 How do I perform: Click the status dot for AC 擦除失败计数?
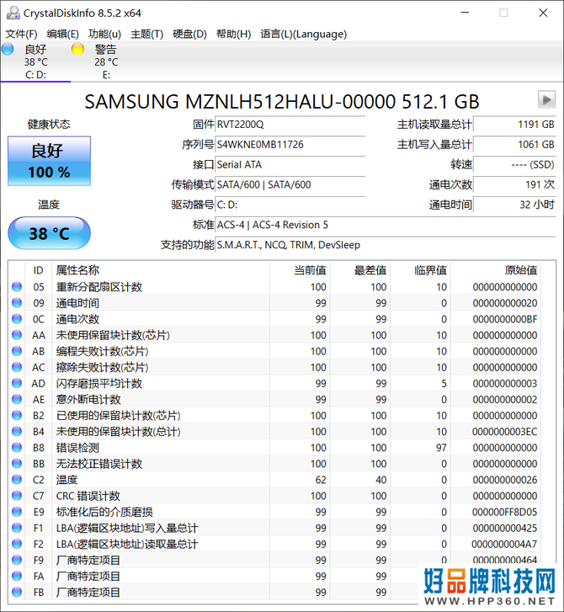[17, 367]
